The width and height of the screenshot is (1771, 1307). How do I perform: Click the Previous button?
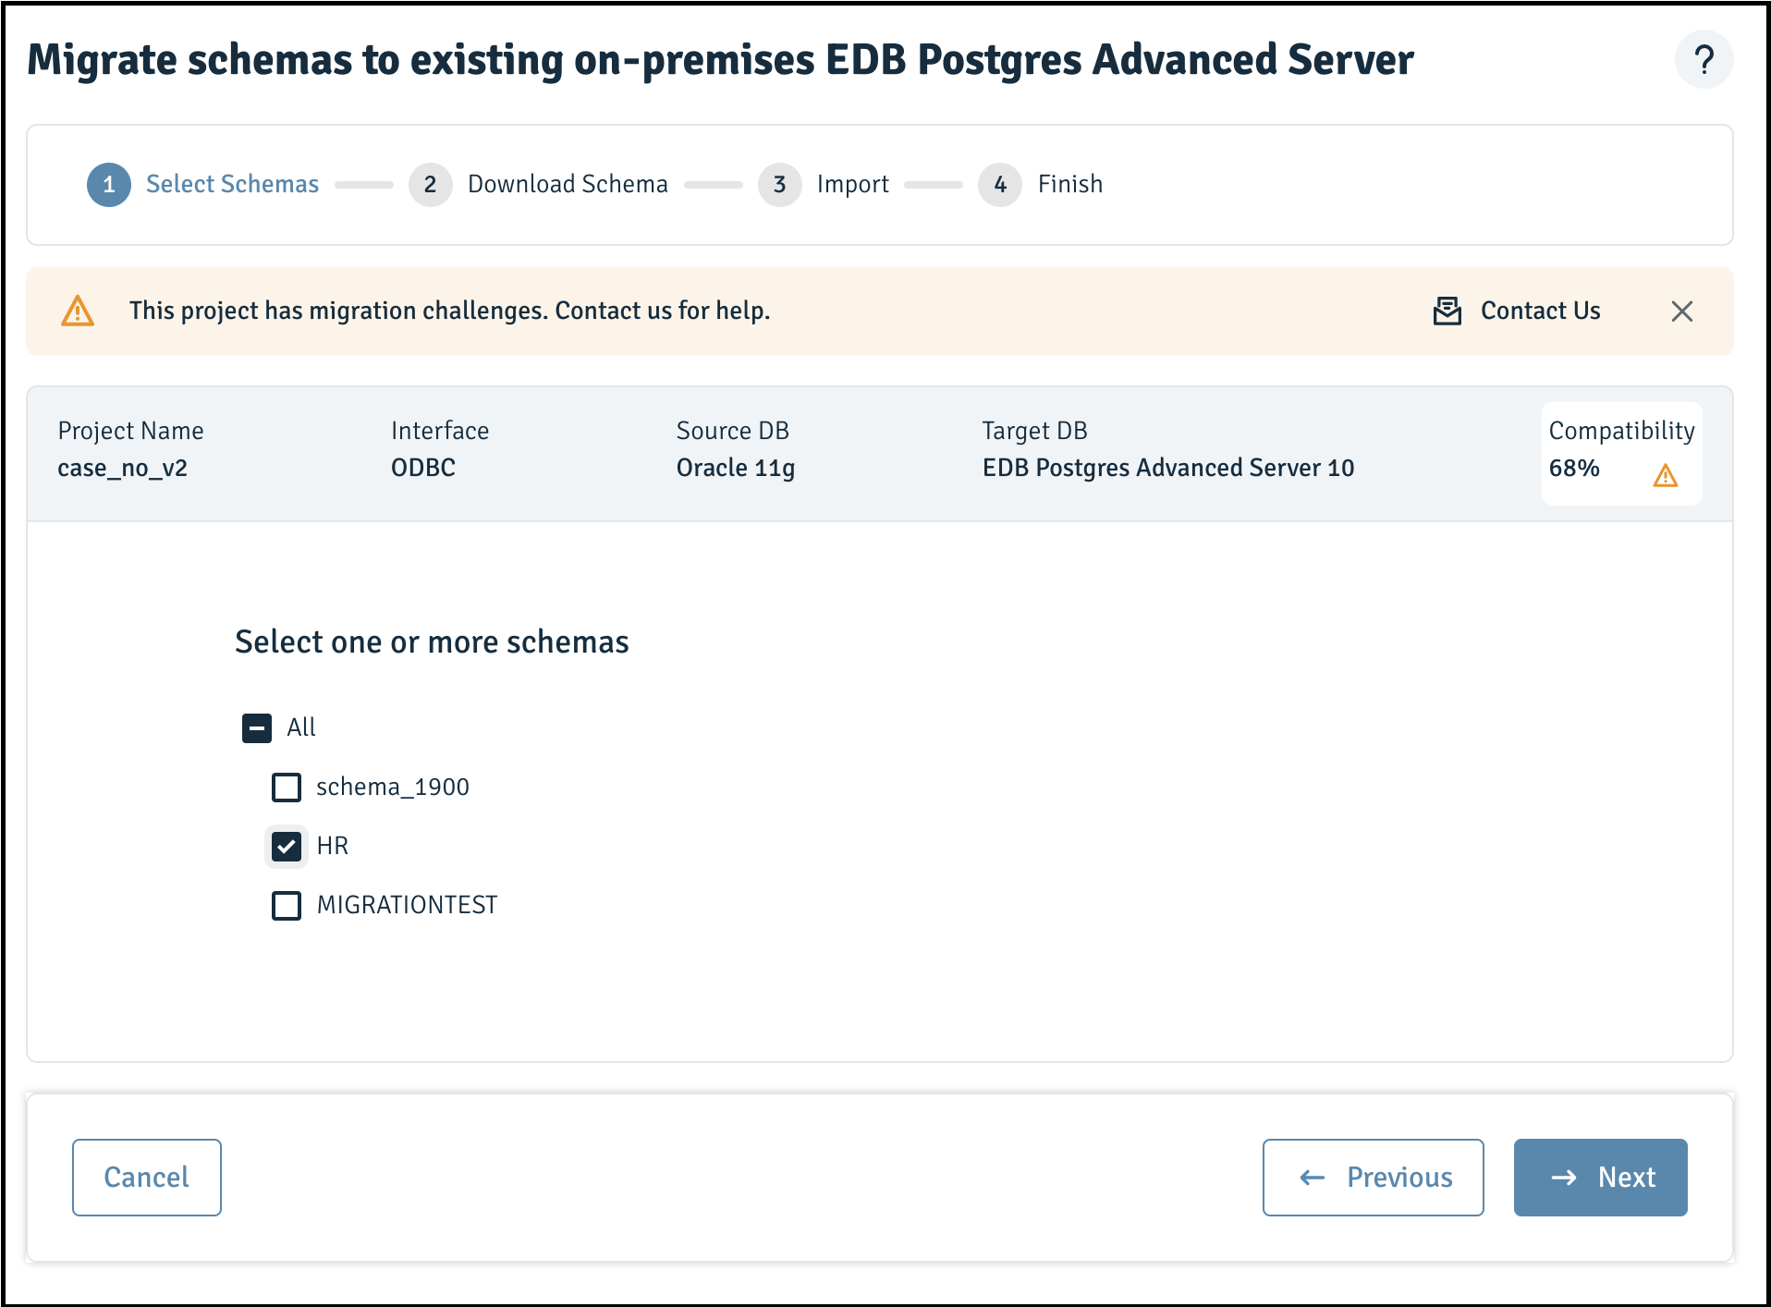1373,1178
